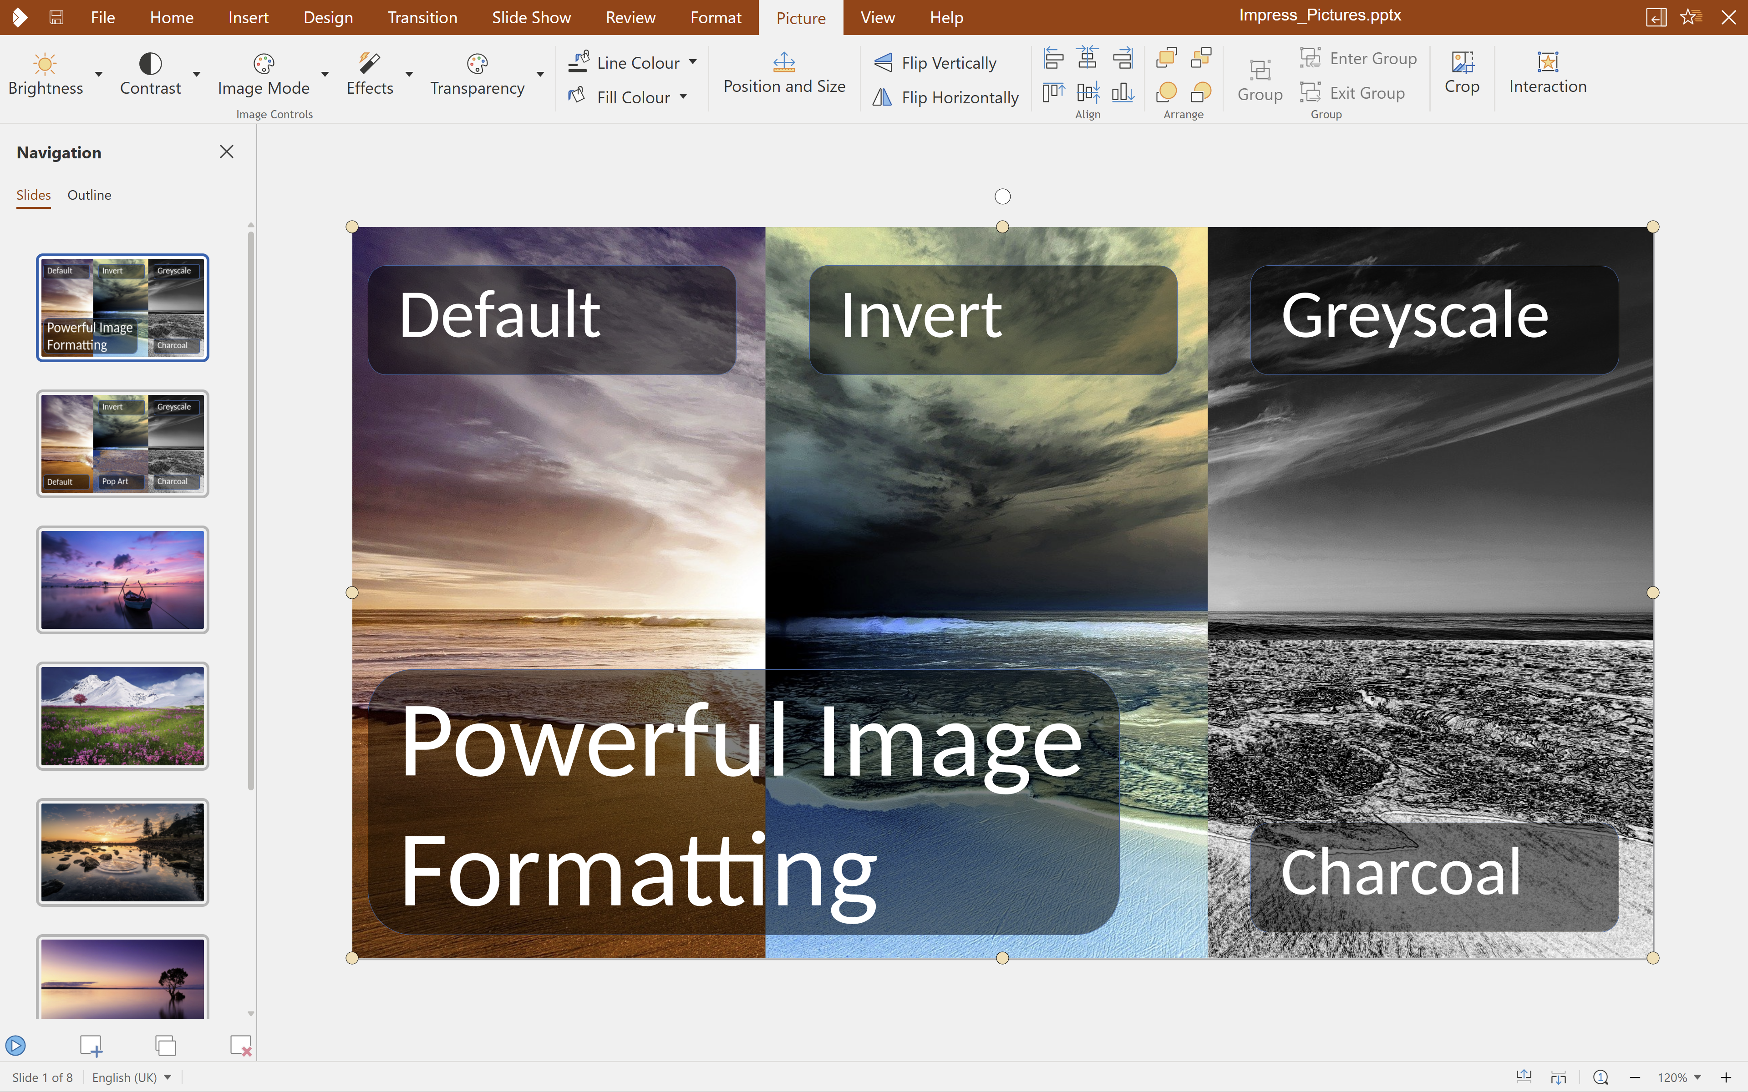Click the Effects wand icon
This screenshot has height=1092, width=1748.
pyautogui.click(x=369, y=64)
